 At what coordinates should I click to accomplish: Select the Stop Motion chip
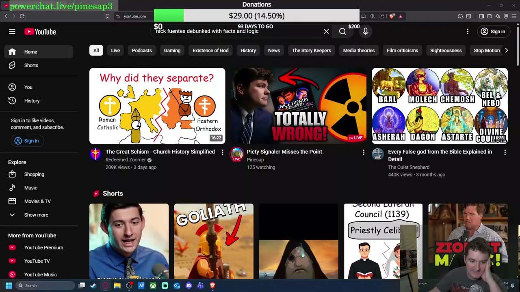487,50
